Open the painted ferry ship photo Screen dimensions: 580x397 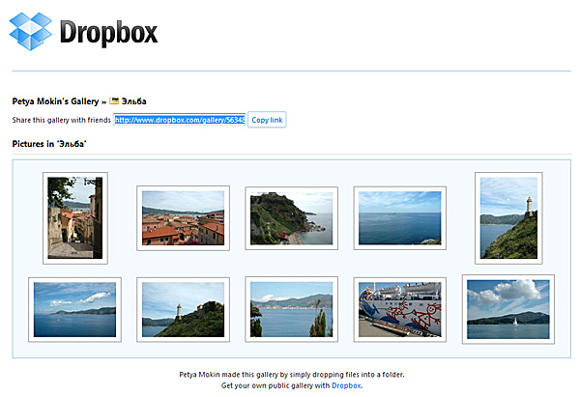399,309
